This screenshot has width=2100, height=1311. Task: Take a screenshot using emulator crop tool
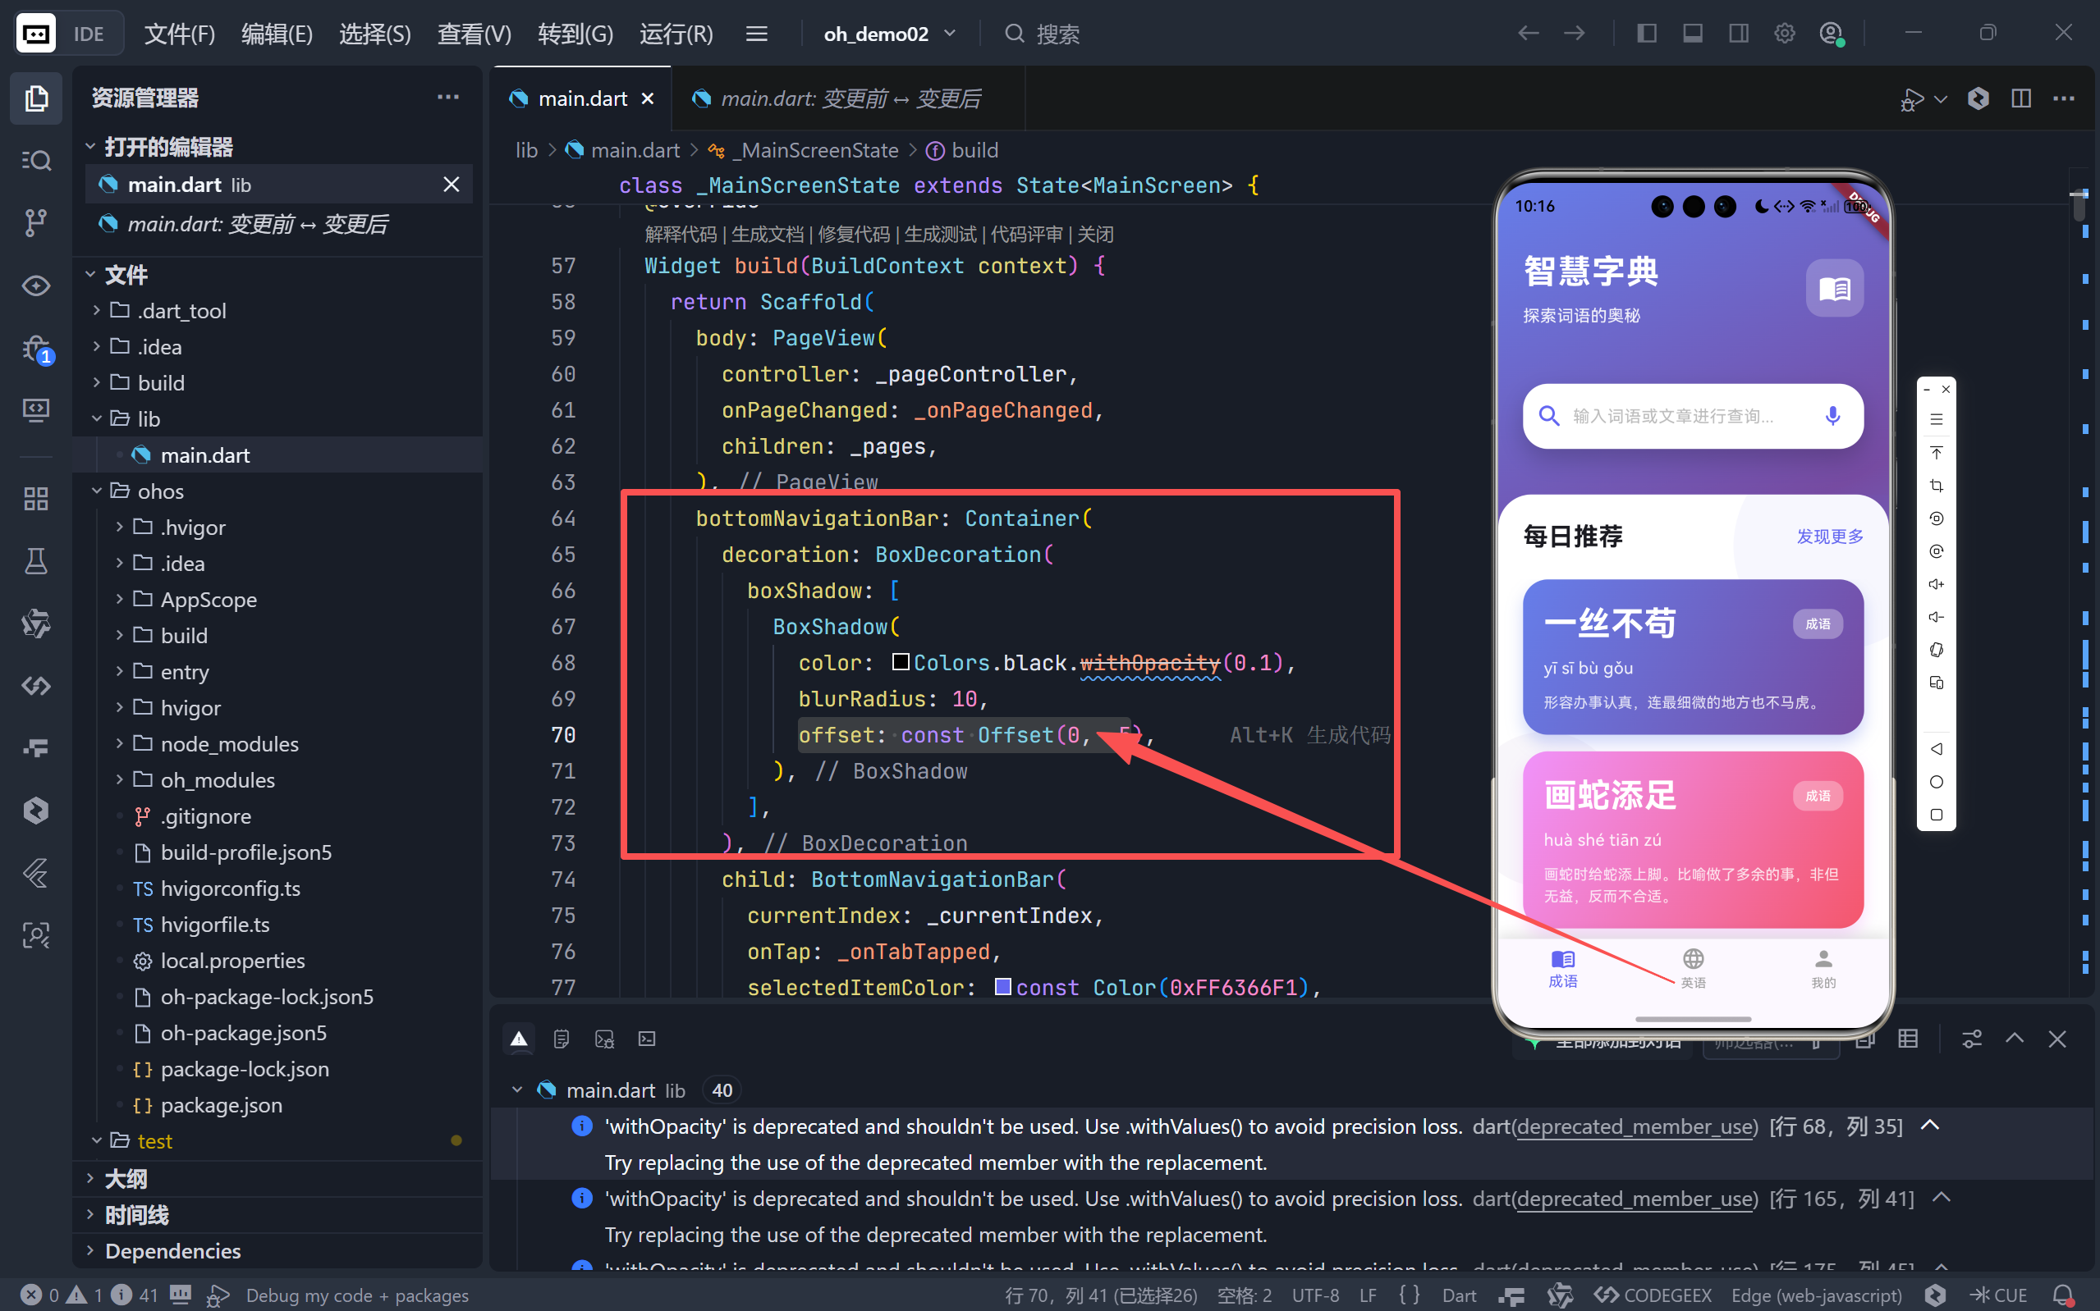pos(1937,486)
